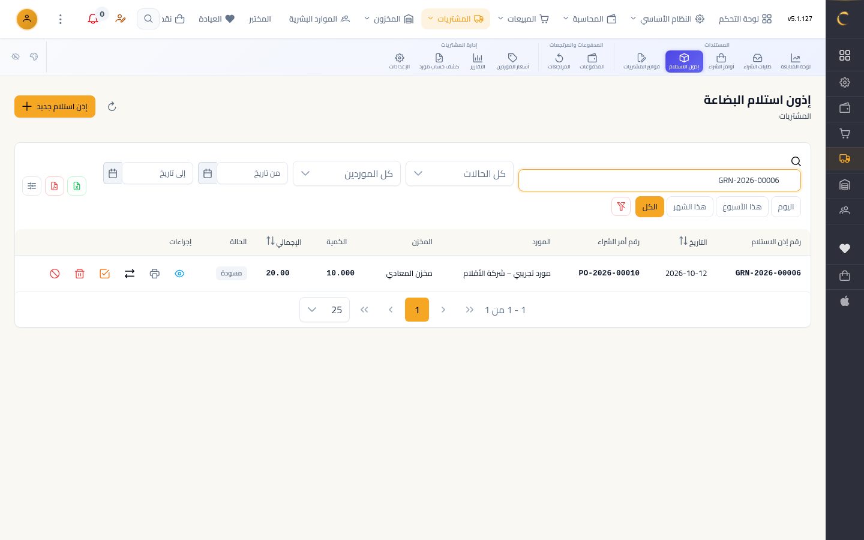This screenshot has height=540, width=864.
Task: Expand the 'المخزون' top menu
Action: (389, 19)
